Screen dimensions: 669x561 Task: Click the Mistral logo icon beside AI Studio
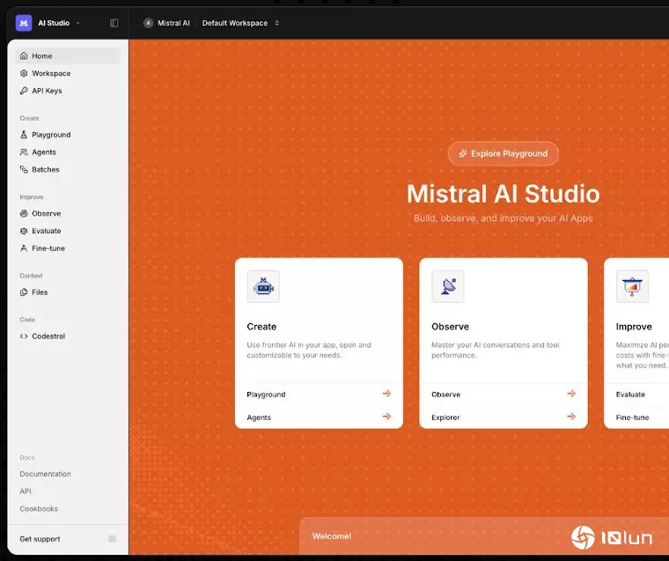tap(24, 23)
